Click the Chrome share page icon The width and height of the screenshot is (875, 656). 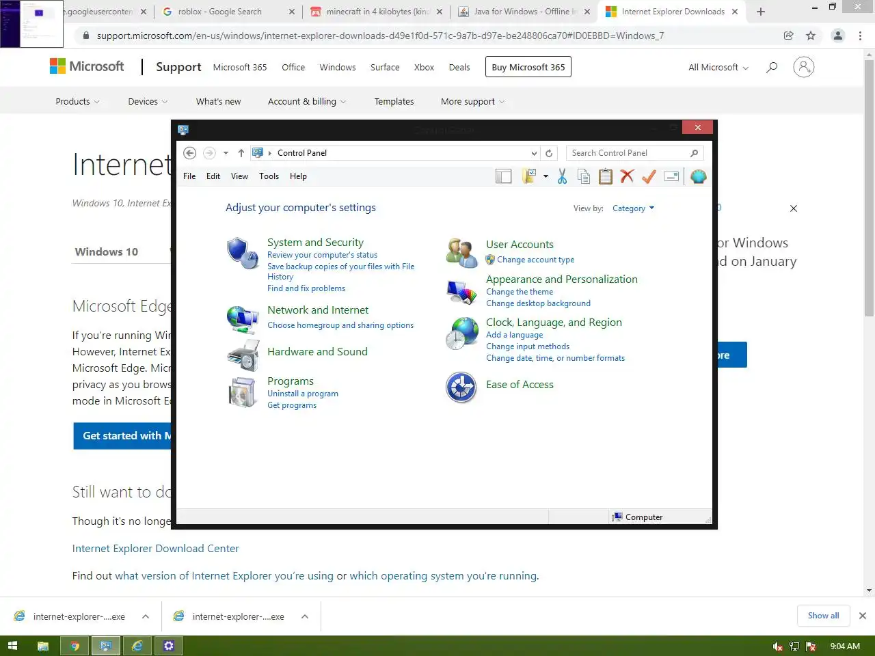click(788, 36)
